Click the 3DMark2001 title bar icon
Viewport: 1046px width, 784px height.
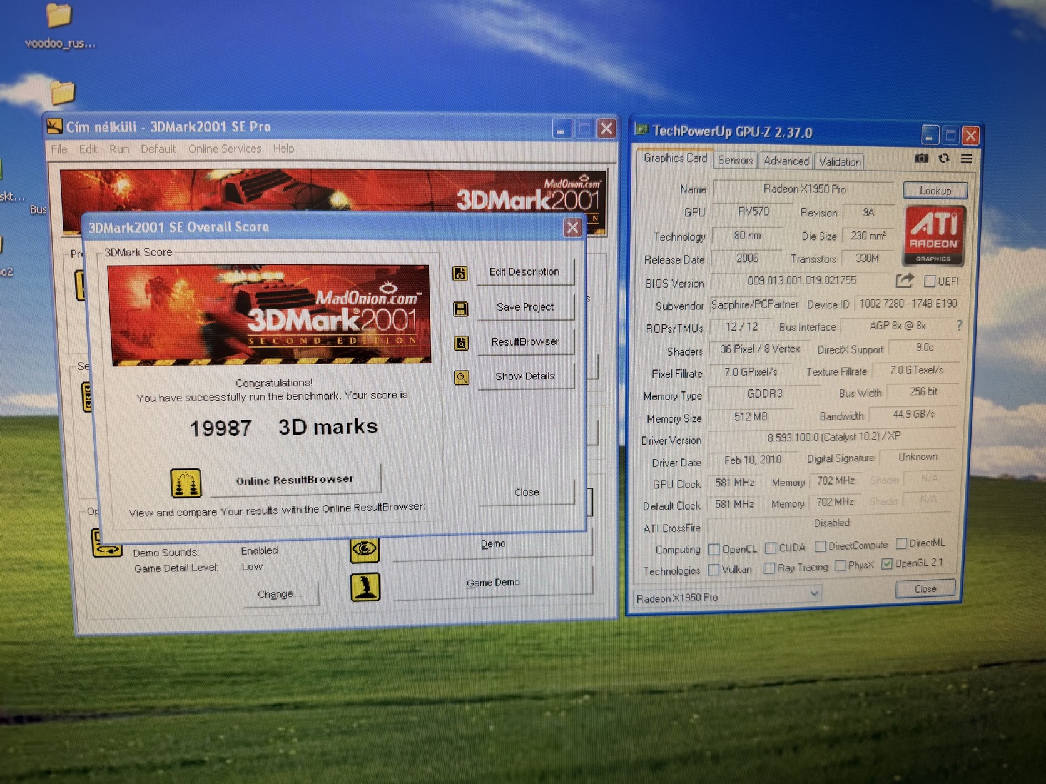(x=54, y=126)
